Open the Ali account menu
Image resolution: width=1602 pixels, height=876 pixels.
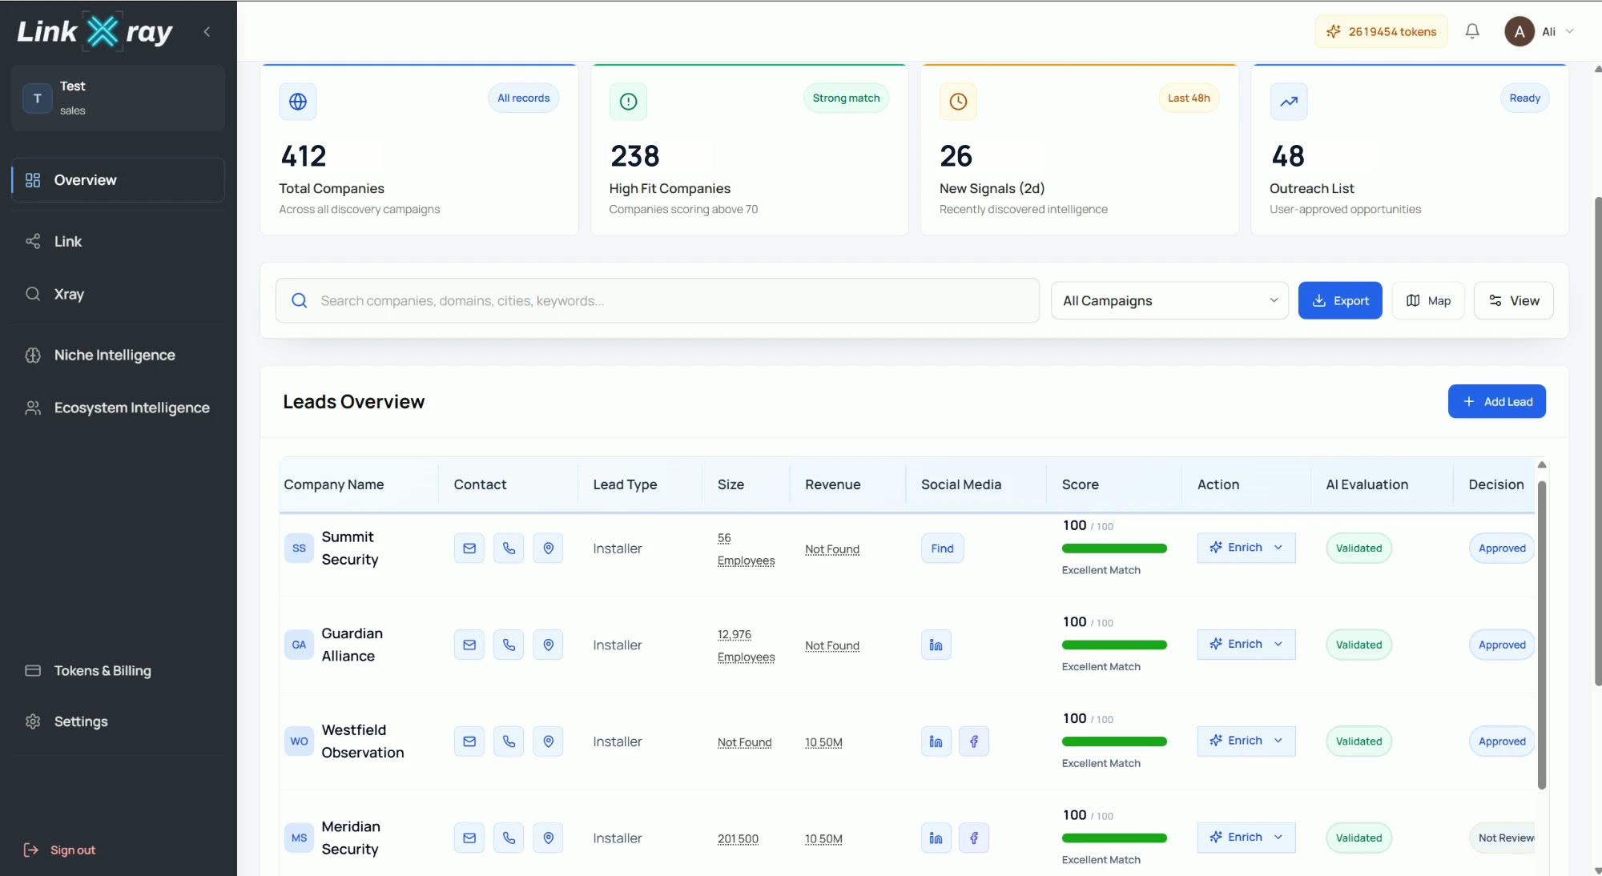pos(1540,32)
